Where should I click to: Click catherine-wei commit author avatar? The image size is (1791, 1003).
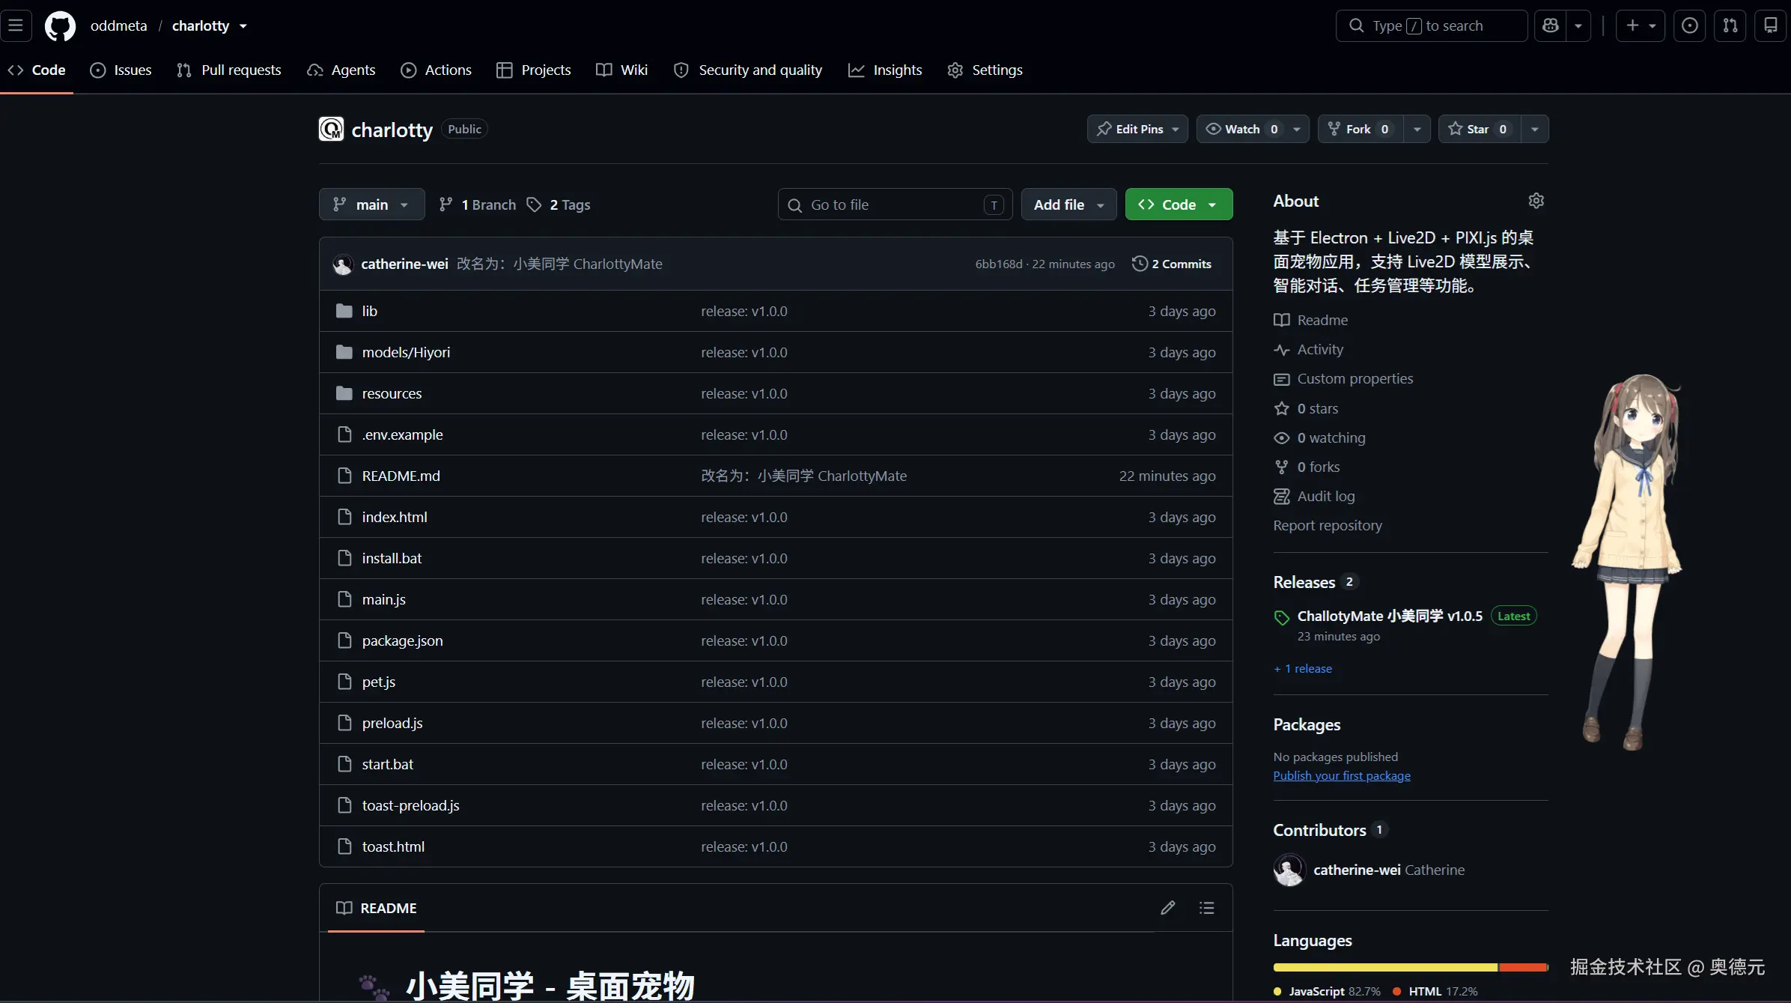click(x=343, y=264)
